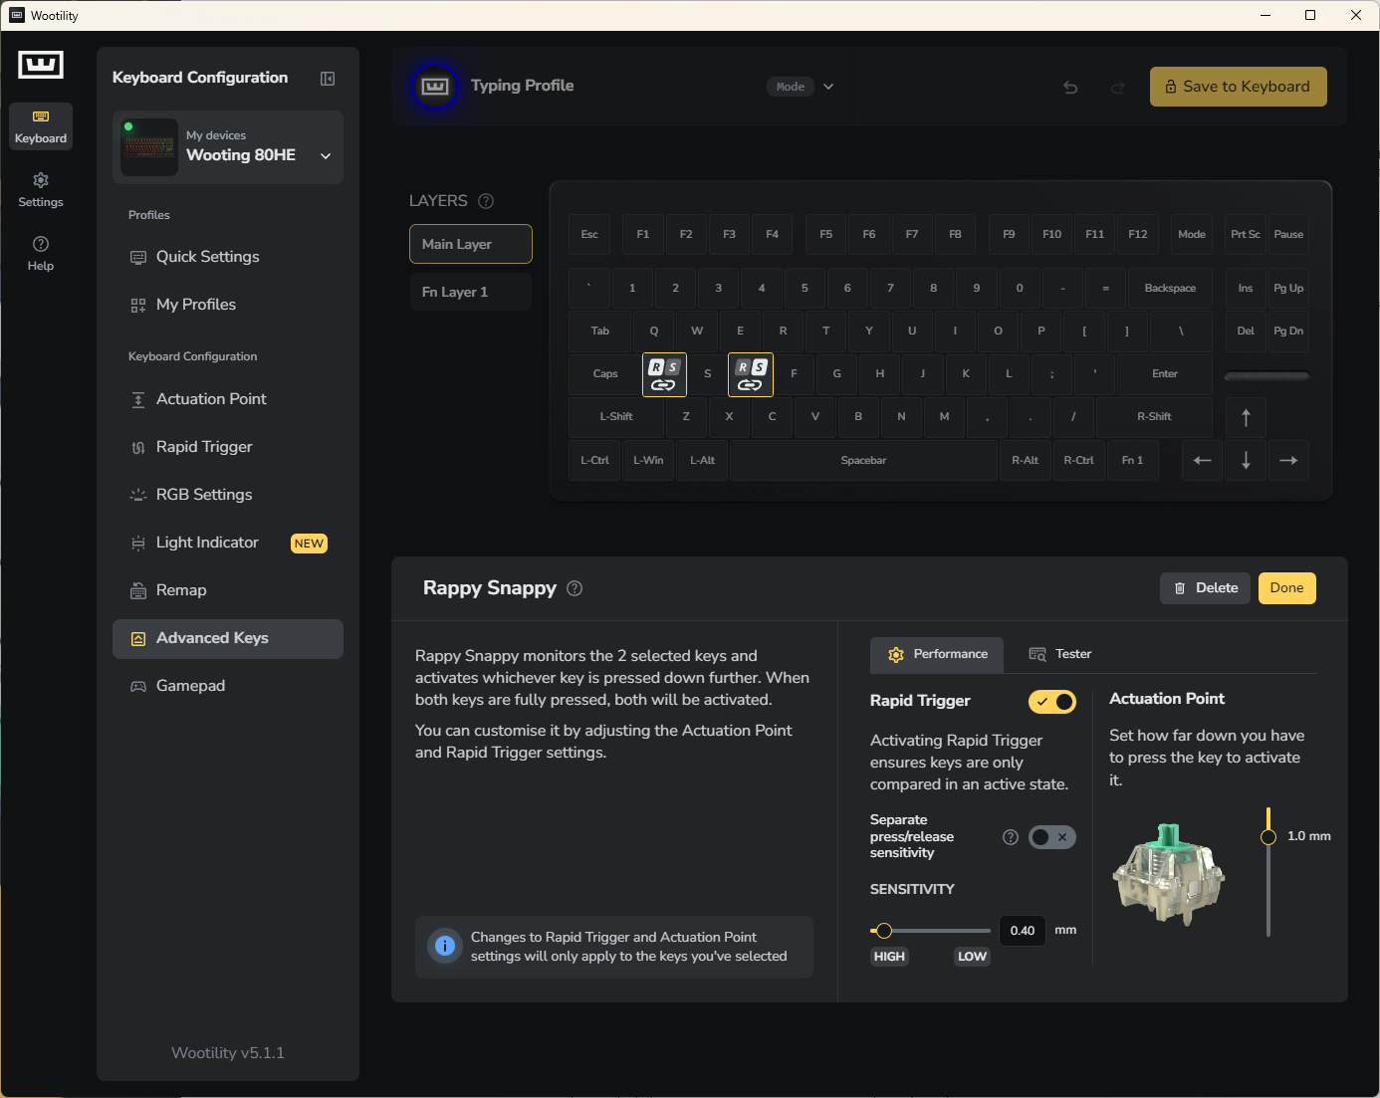
Task: Click the W key on the layout
Action: tap(697, 331)
